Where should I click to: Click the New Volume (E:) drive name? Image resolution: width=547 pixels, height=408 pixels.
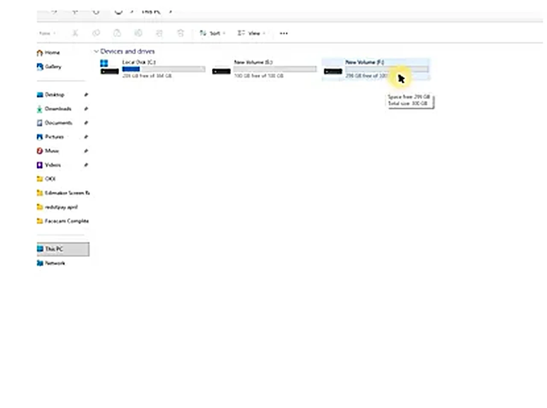tap(253, 62)
